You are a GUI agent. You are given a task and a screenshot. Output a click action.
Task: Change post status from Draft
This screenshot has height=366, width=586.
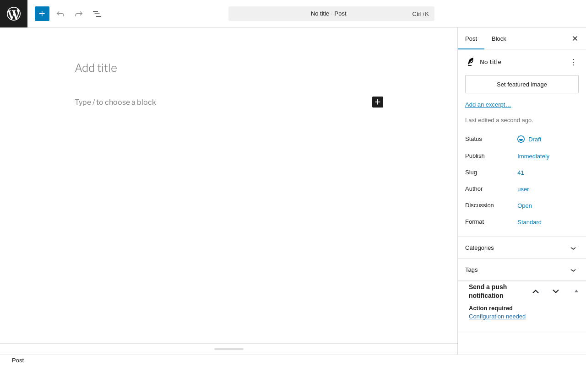(x=529, y=139)
